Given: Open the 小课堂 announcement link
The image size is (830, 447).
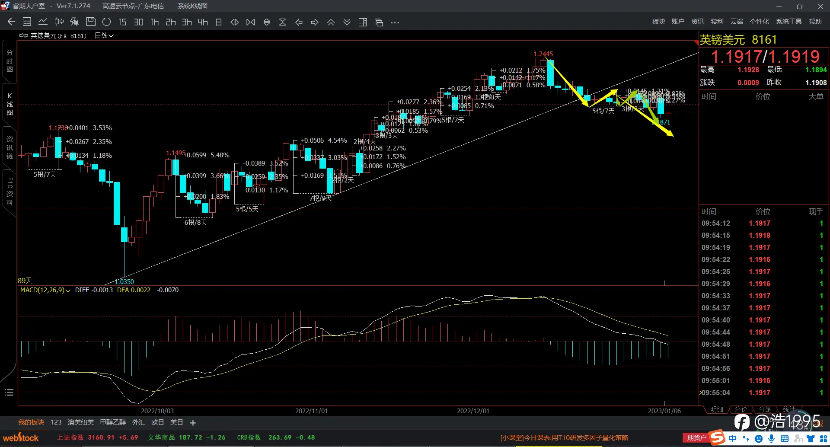Looking at the screenshot, I should 564,438.
